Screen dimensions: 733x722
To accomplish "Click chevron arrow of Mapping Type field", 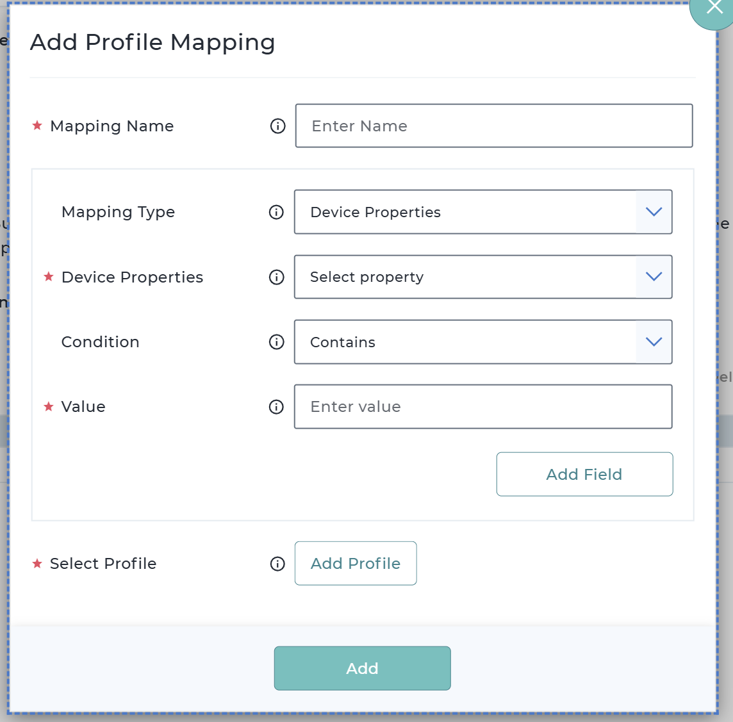I will click(x=654, y=212).
